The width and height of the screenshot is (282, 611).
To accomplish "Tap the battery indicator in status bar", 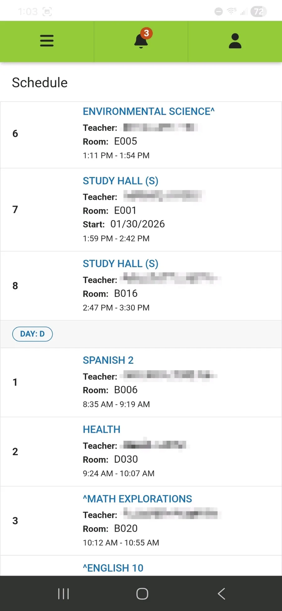I will tap(258, 12).
